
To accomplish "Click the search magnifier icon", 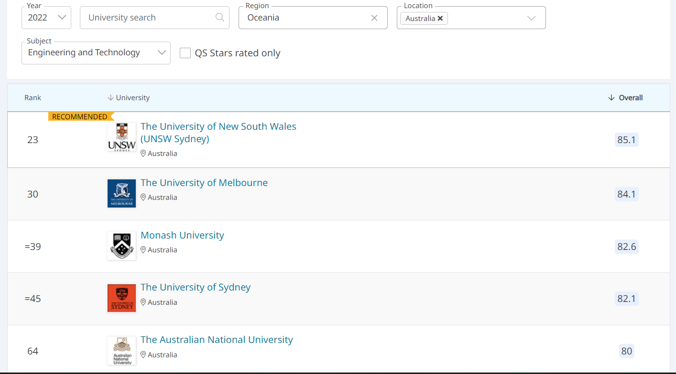I will [219, 18].
